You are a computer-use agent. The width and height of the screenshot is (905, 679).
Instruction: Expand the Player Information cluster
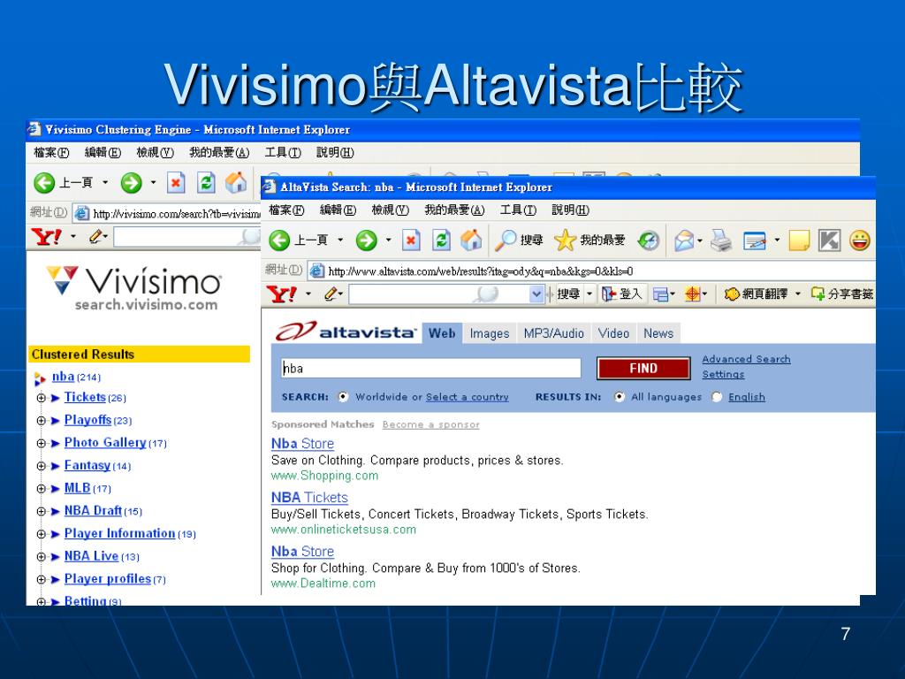tap(41, 534)
